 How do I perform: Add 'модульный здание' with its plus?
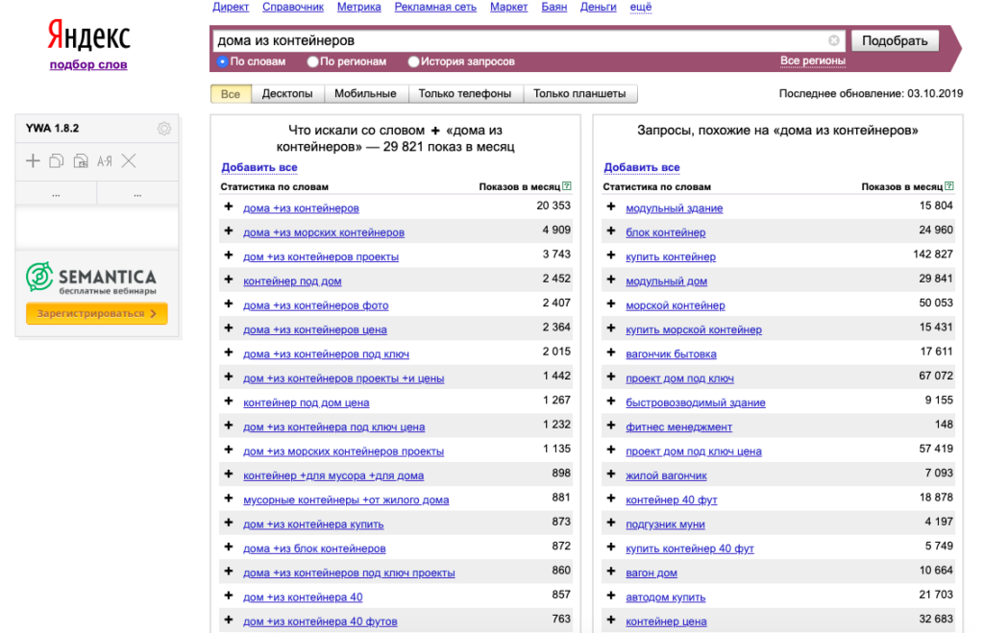point(610,207)
